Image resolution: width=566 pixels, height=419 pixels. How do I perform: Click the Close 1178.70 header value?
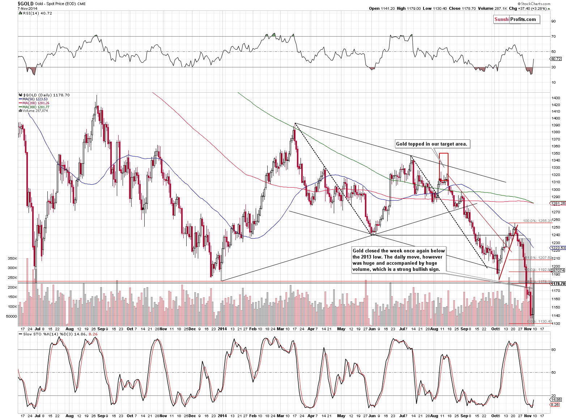tap(463, 8)
